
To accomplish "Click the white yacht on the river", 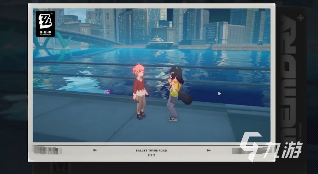I will point(160,43).
